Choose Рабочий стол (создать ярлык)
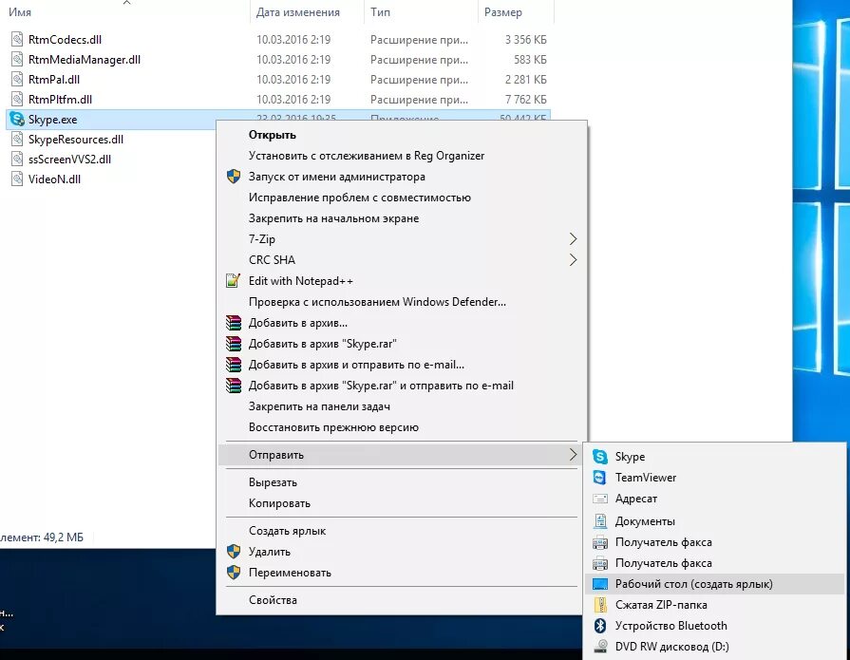850x660 pixels. tap(714, 584)
